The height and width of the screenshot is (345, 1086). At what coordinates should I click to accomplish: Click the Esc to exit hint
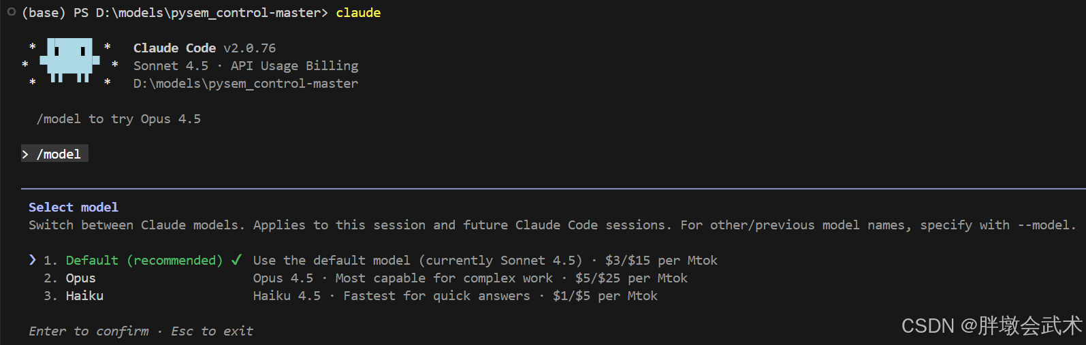(212, 331)
